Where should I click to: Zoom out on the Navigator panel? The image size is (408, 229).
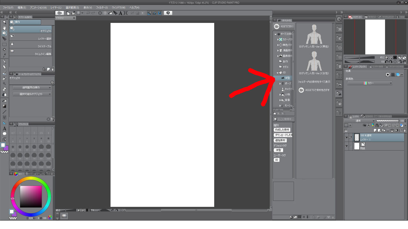point(386,58)
